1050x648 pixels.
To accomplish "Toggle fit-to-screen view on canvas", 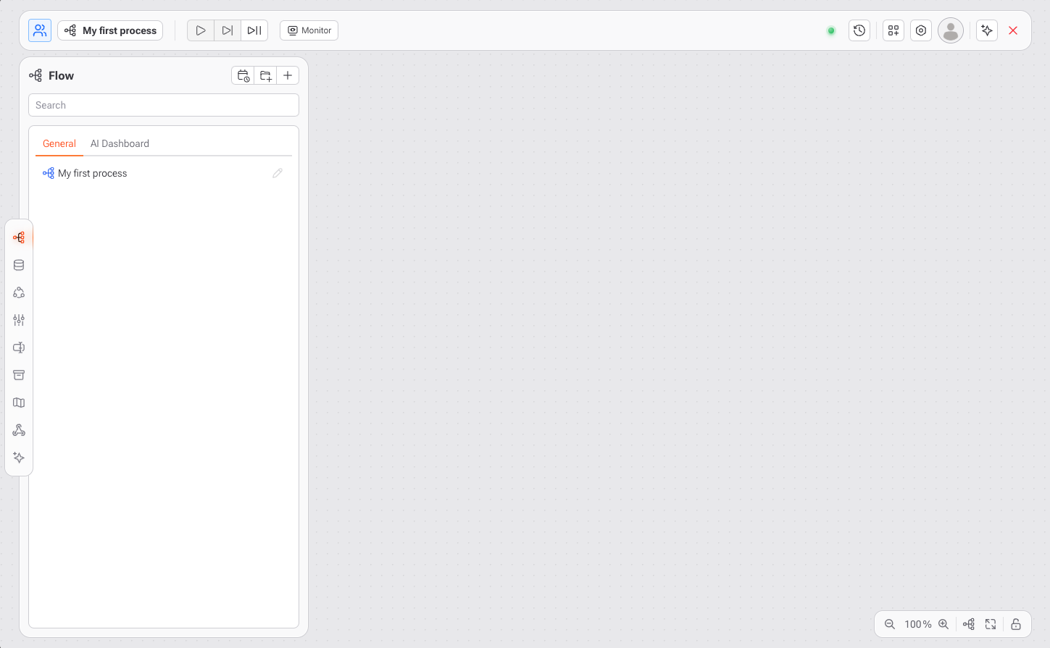I will coord(991,624).
